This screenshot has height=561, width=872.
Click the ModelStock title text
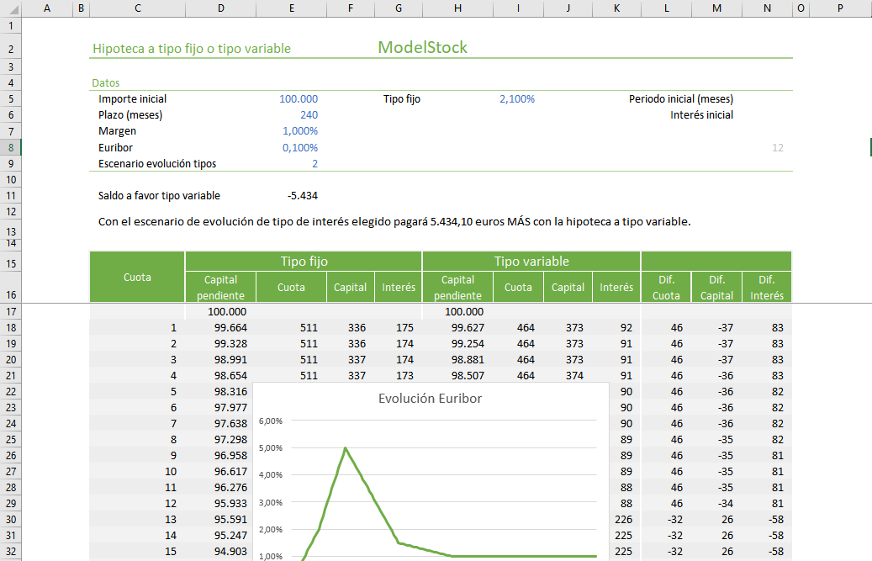click(422, 48)
